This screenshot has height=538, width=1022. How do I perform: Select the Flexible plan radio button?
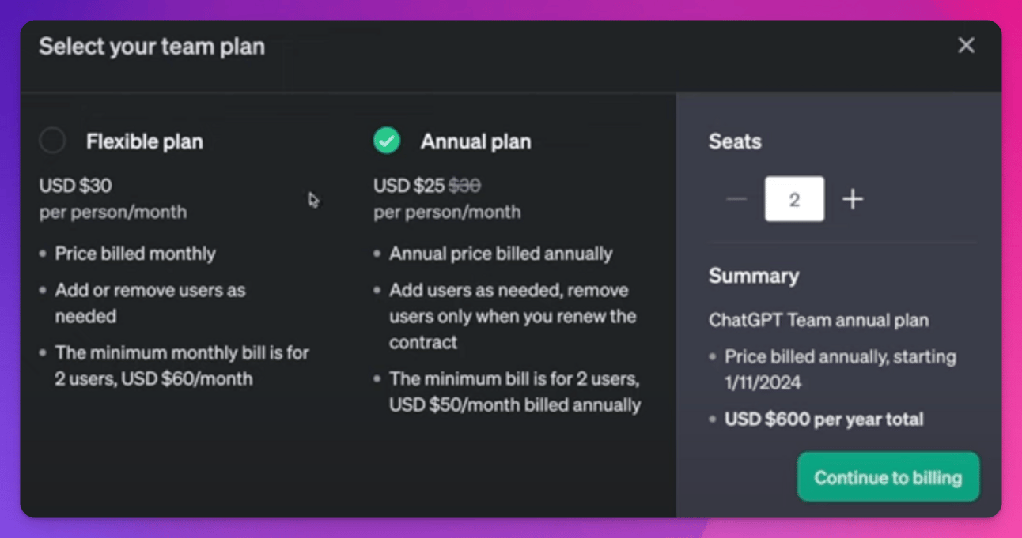(53, 141)
